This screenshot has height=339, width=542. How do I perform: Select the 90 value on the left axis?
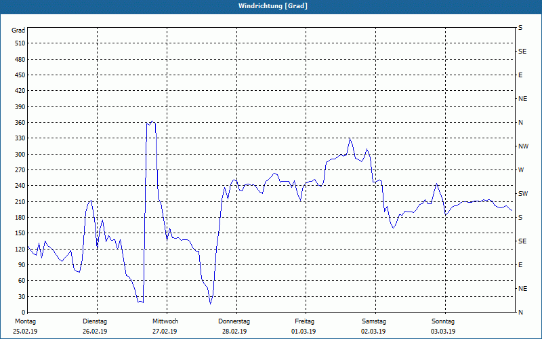pos(22,265)
